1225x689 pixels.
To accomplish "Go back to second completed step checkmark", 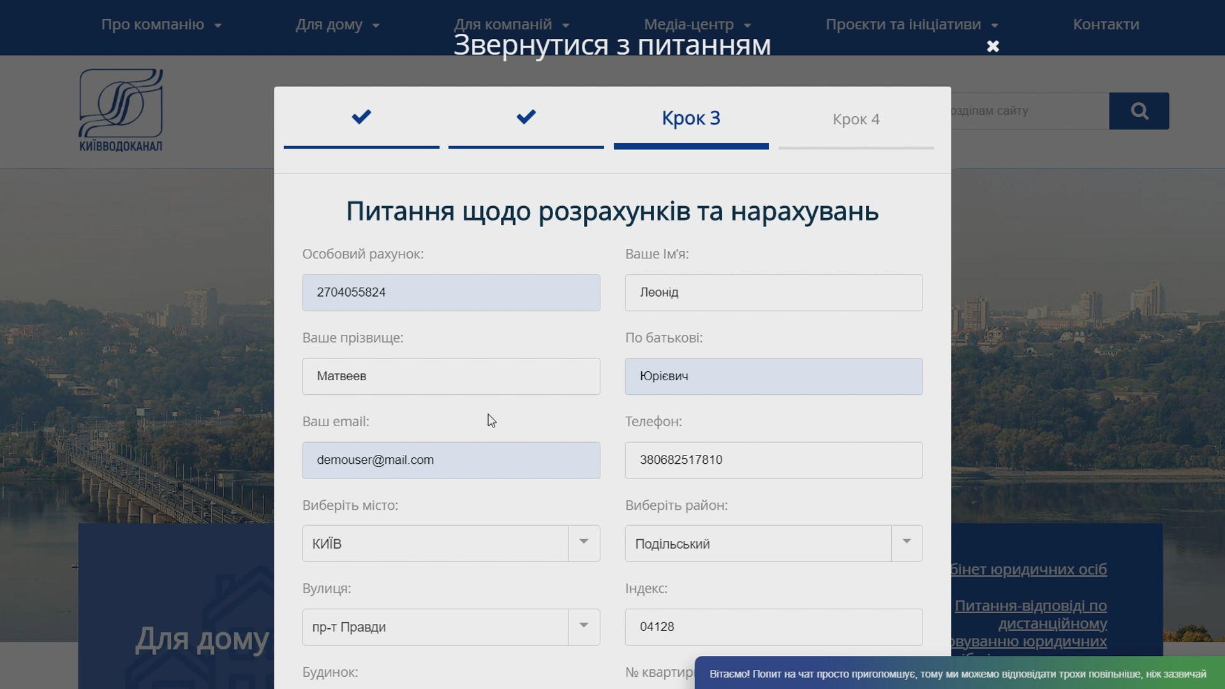I will point(526,118).
